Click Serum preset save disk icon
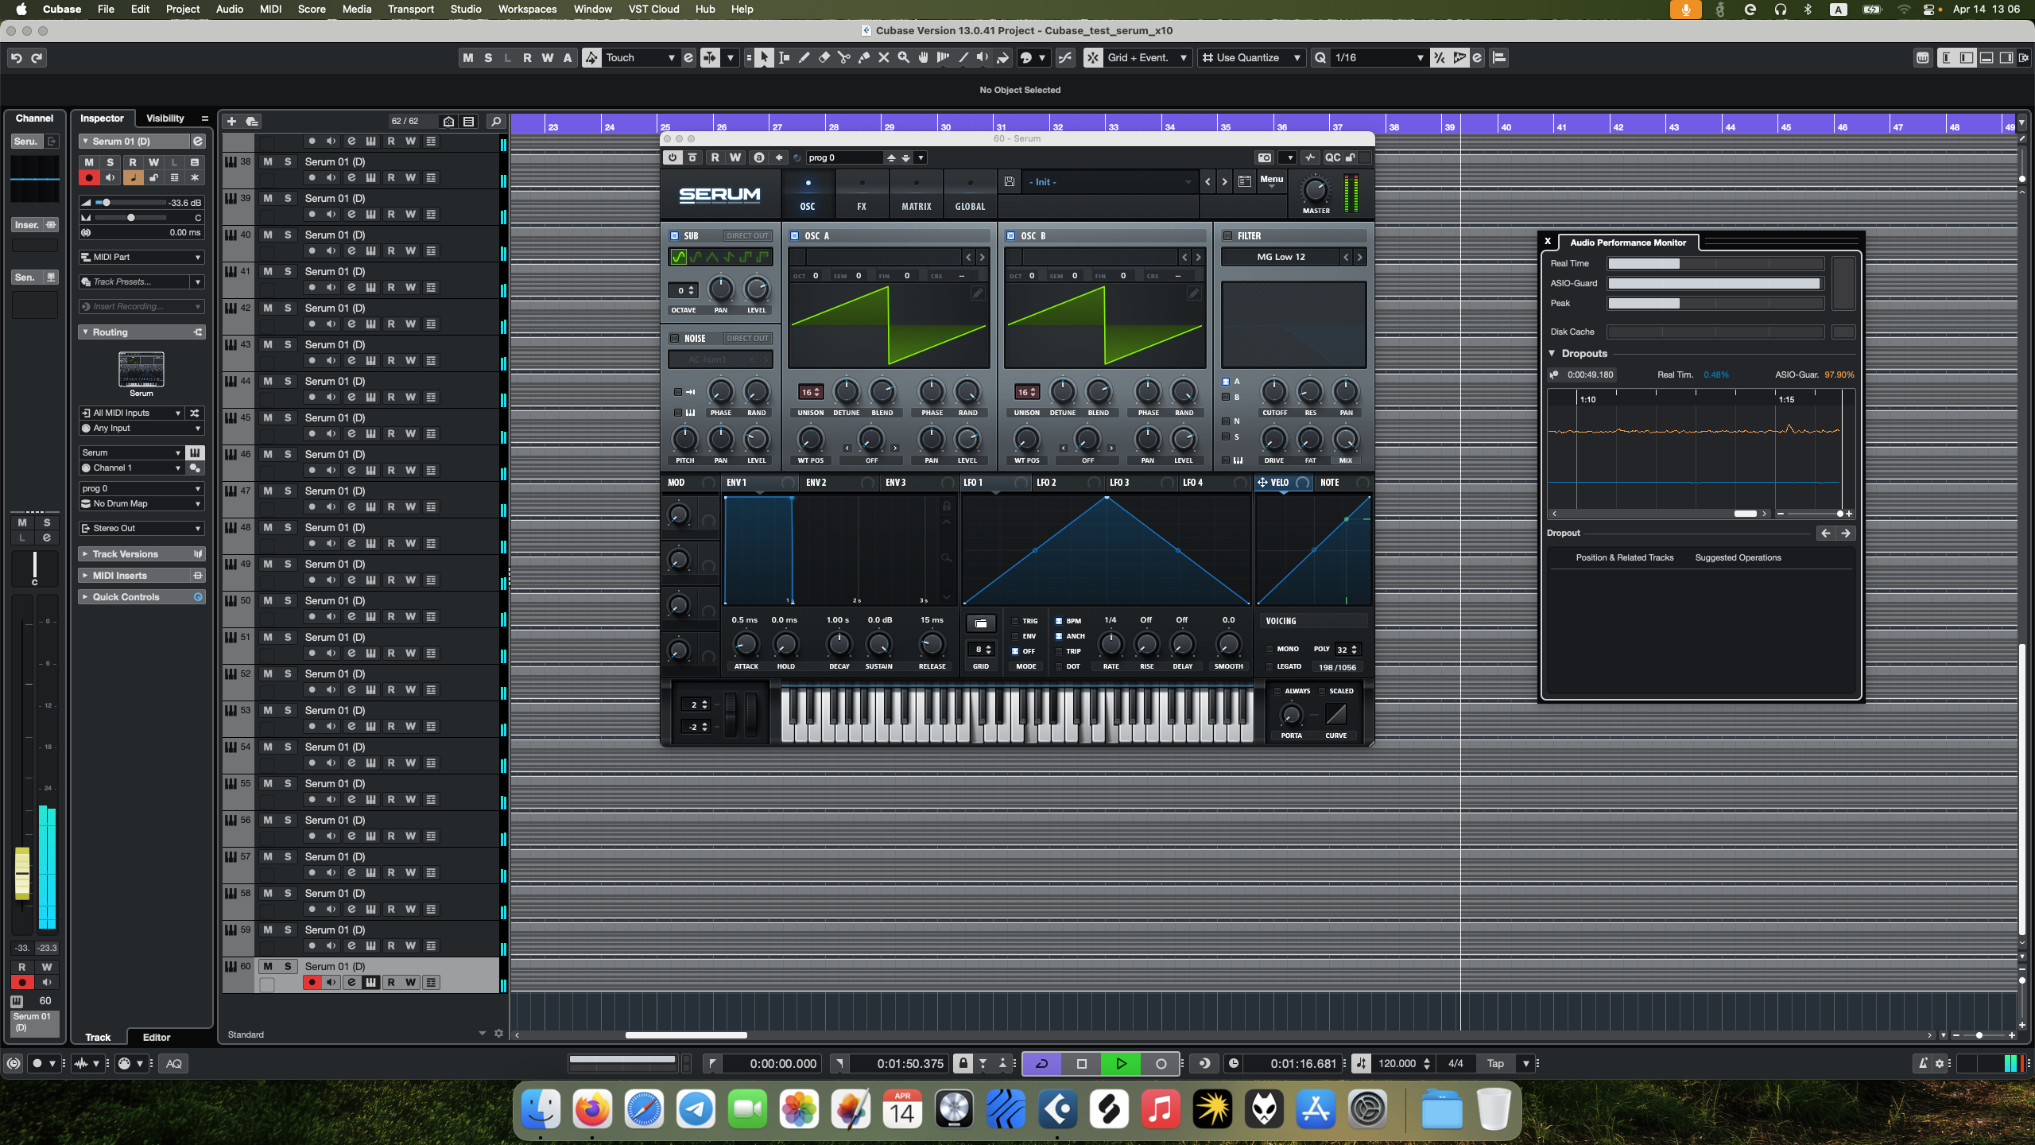Image resolution: width=2035 pixels, height=1145 pixels. (x=1009, y=181)
